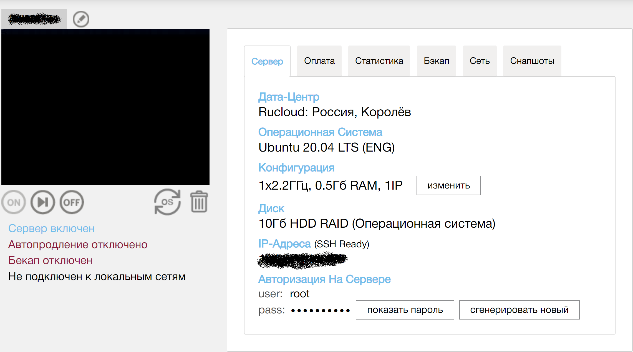Turn off server with OFF icon
This screenshot has height=352, width=633.
pos(72,202)
